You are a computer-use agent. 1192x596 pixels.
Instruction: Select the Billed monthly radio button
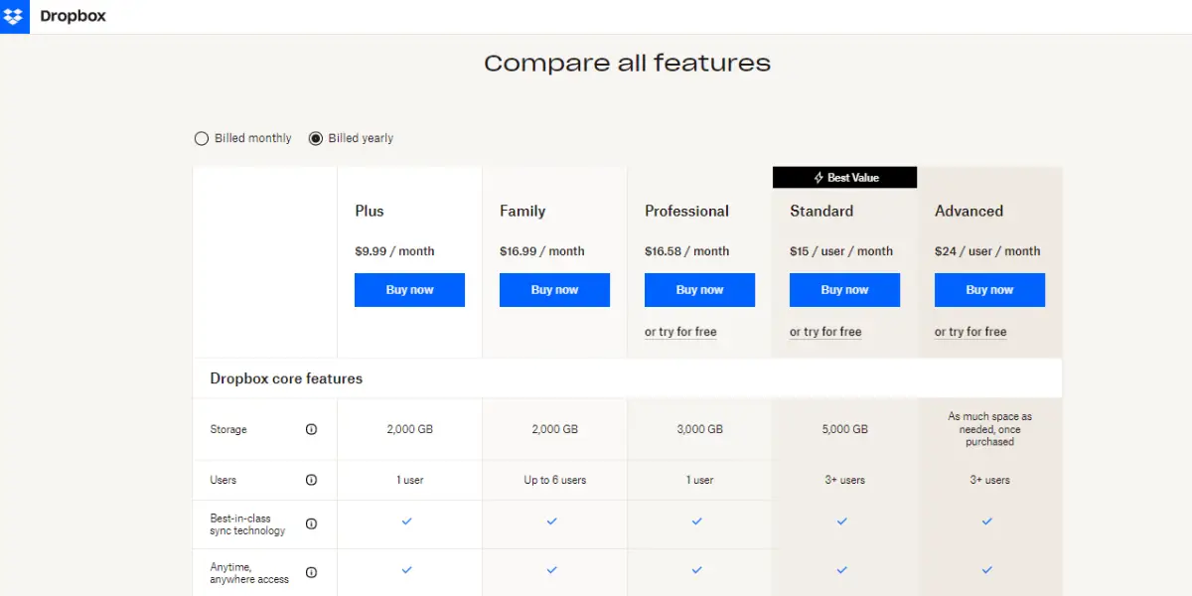pos(202,138)
